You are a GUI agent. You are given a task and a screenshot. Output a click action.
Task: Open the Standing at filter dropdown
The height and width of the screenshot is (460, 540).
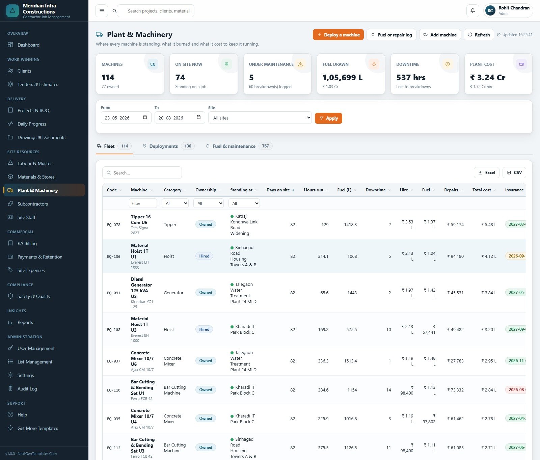244,203
